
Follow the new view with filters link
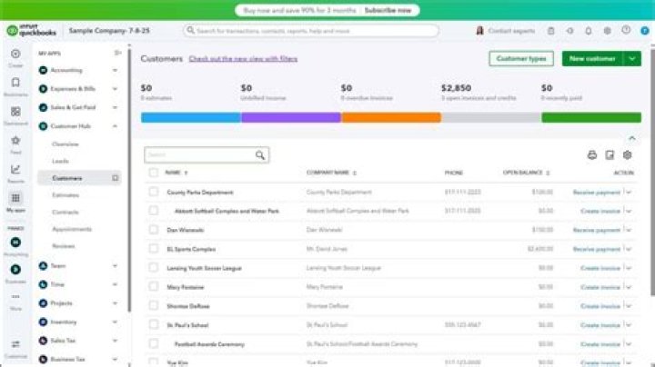(x=243, y=59)
